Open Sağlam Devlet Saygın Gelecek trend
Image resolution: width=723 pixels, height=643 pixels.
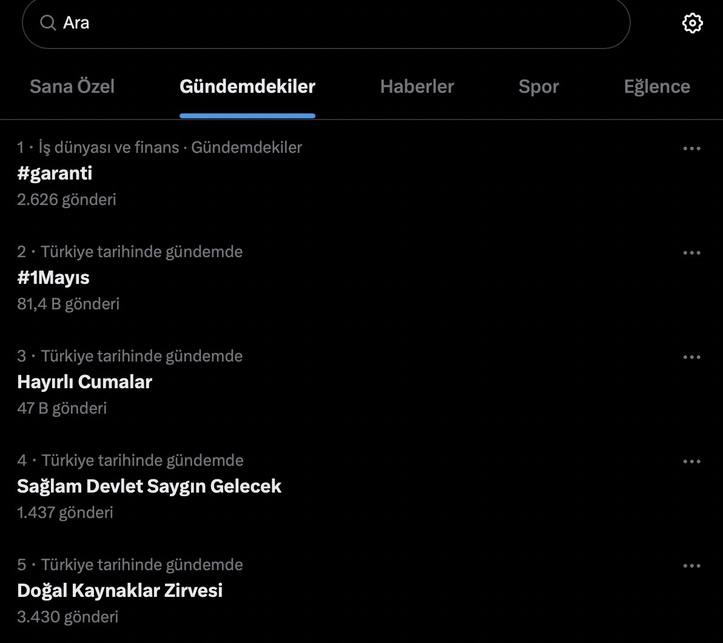(x=149, y=486)
